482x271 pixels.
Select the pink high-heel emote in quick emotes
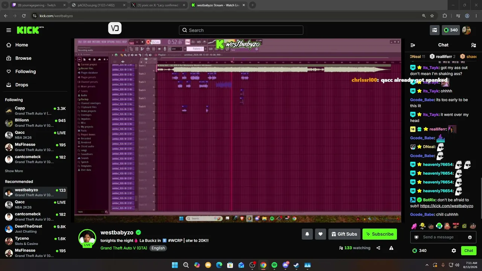pos(414,226)
